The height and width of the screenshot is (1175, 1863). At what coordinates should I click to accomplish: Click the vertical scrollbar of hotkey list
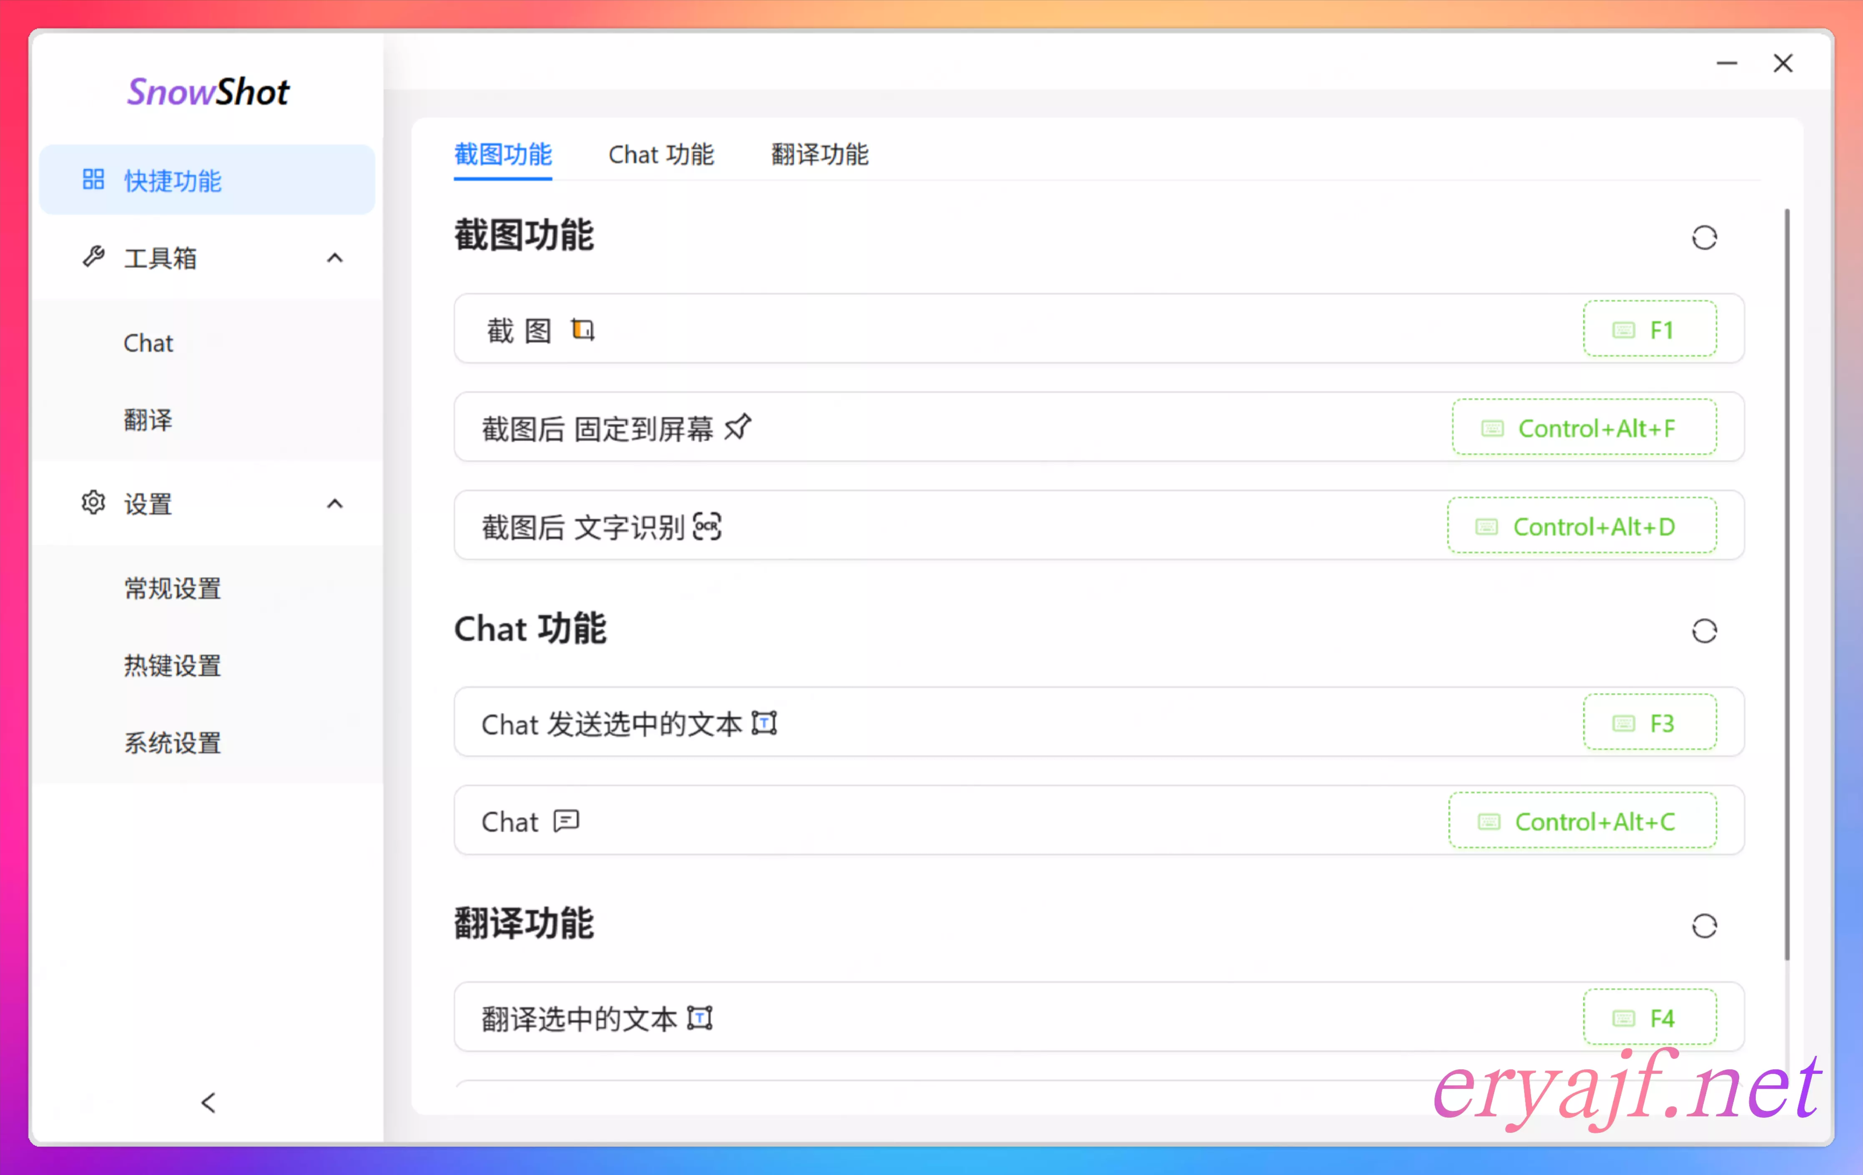click(1786, 585)
